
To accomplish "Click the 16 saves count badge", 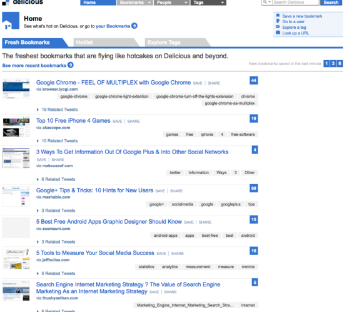I will point(253,251).
